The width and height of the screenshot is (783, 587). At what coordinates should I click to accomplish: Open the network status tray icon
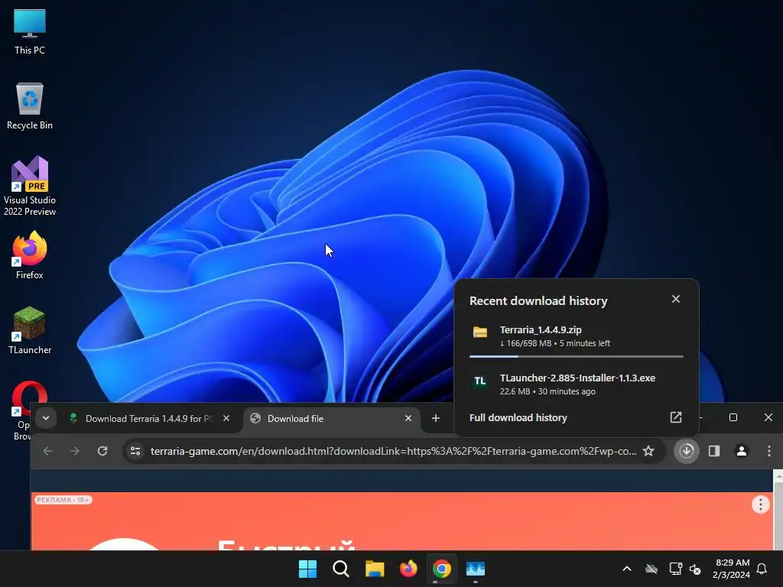click(675, 569)
